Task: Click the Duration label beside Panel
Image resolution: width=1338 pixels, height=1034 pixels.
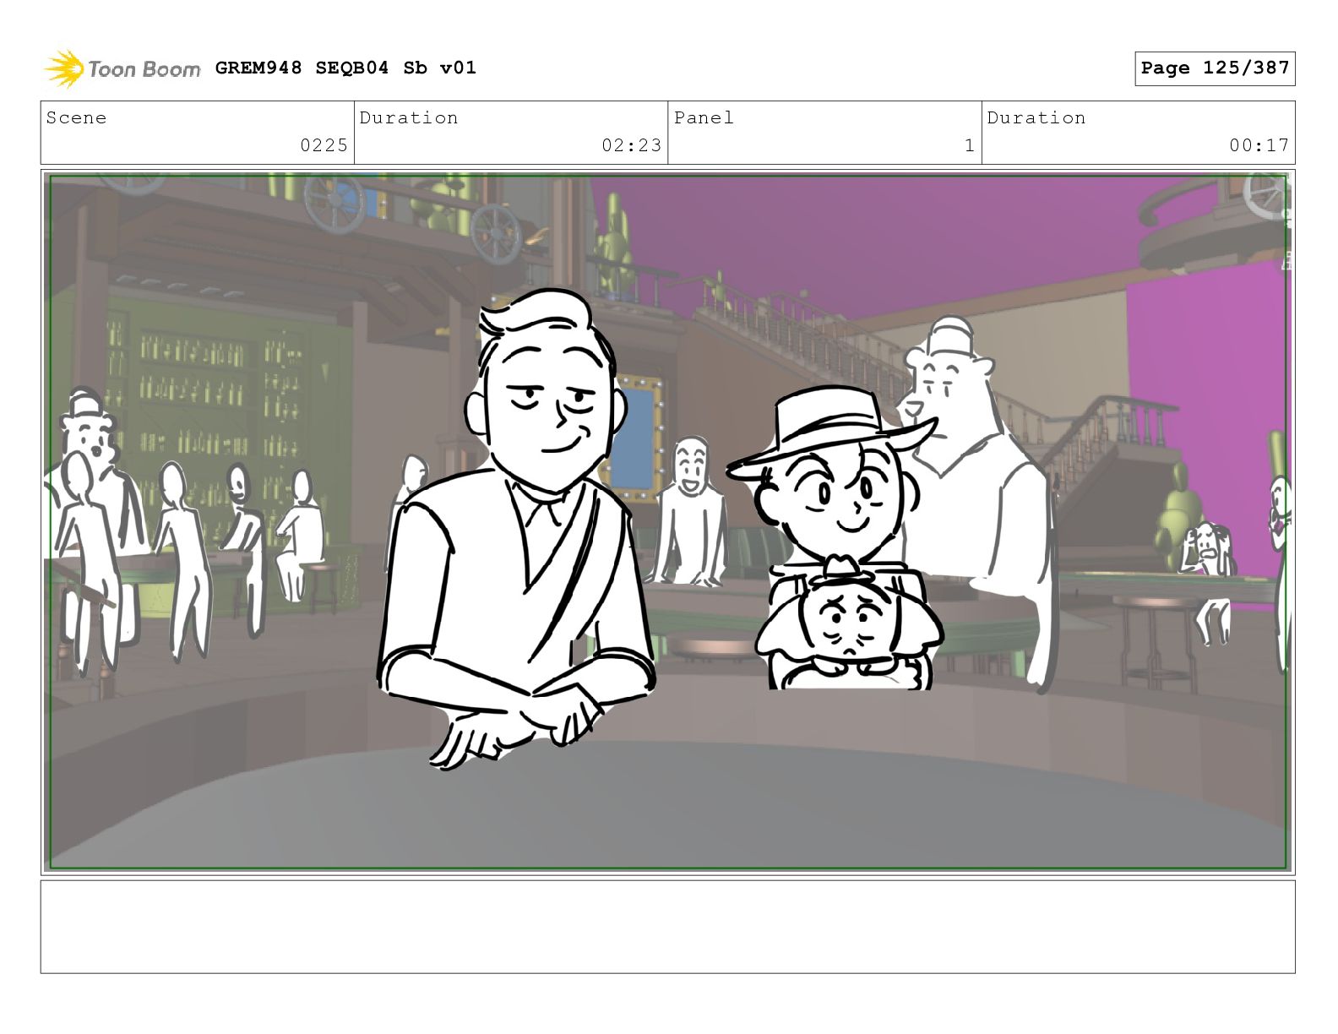Action: [x=1036, y=117]
